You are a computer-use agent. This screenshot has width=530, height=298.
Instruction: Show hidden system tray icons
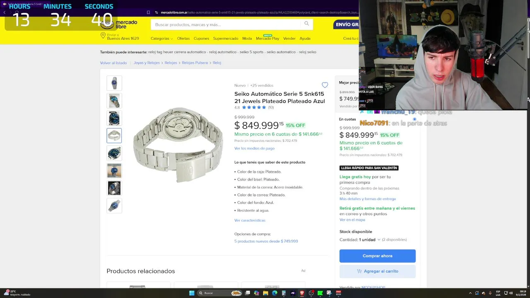coord(471,293)
